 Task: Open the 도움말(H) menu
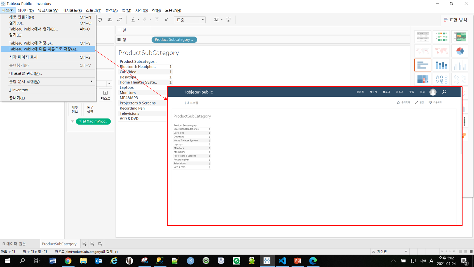[x=173, y=10]
